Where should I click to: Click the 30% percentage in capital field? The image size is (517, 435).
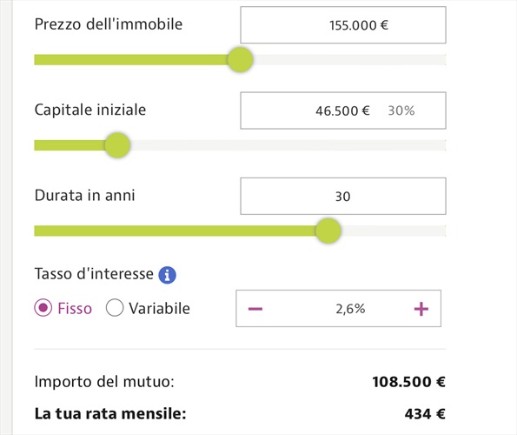(x=401, y=110)
